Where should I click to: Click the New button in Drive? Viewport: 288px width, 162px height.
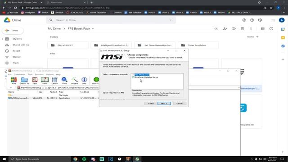(13, 31)
